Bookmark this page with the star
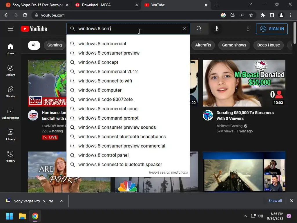The image size is (297, 223). pos(251,15)
